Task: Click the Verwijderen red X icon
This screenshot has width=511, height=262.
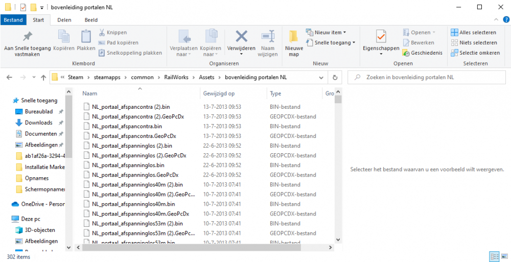Action: pyautogui.click(x=241, y=37)
